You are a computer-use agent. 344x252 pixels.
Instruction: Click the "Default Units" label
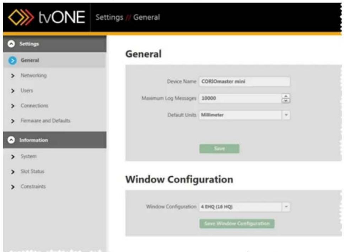(x=182, y=115)
